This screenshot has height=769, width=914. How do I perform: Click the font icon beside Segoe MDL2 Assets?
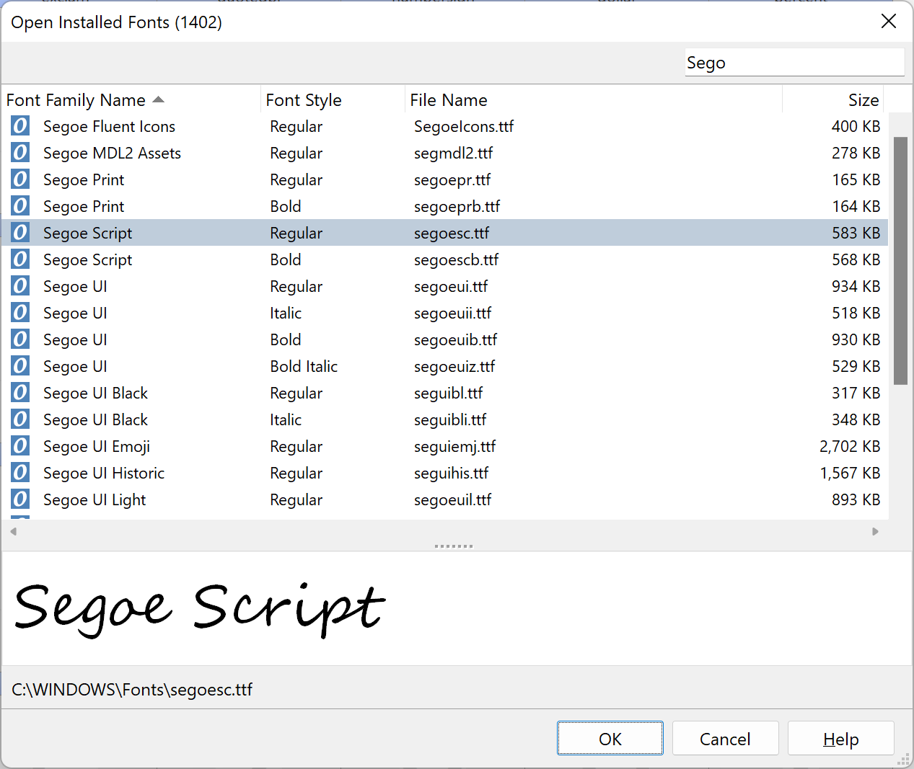(20, 153)
